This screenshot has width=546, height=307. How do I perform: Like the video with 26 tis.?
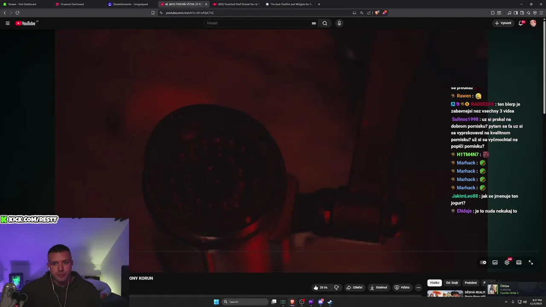[x=321, y=287]
